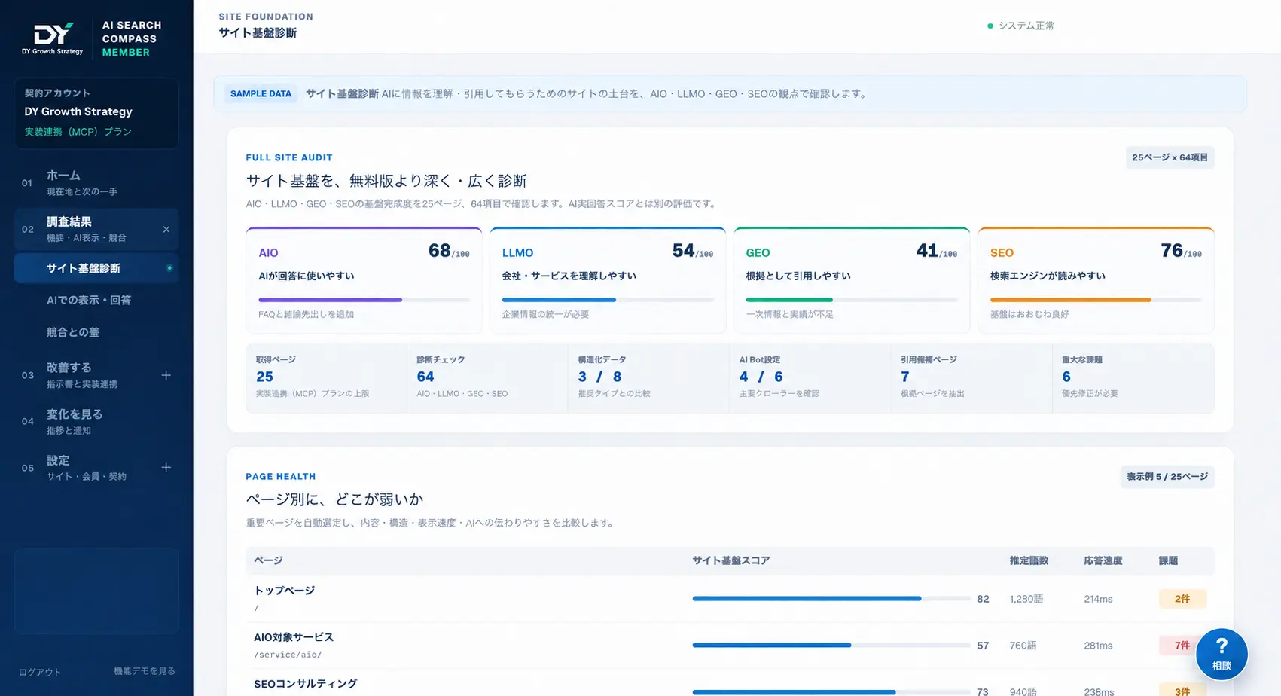The image size is (1281, 696).
Task: Click the 課題 column header
Action: coord(1168,560)
